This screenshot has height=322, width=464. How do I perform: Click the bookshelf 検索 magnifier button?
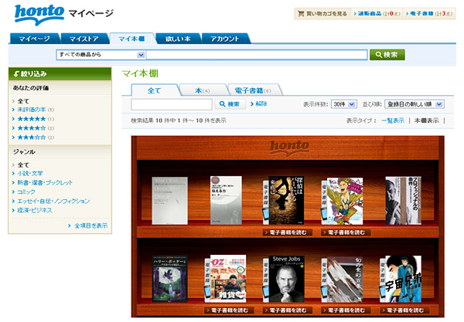click(230, 104)
